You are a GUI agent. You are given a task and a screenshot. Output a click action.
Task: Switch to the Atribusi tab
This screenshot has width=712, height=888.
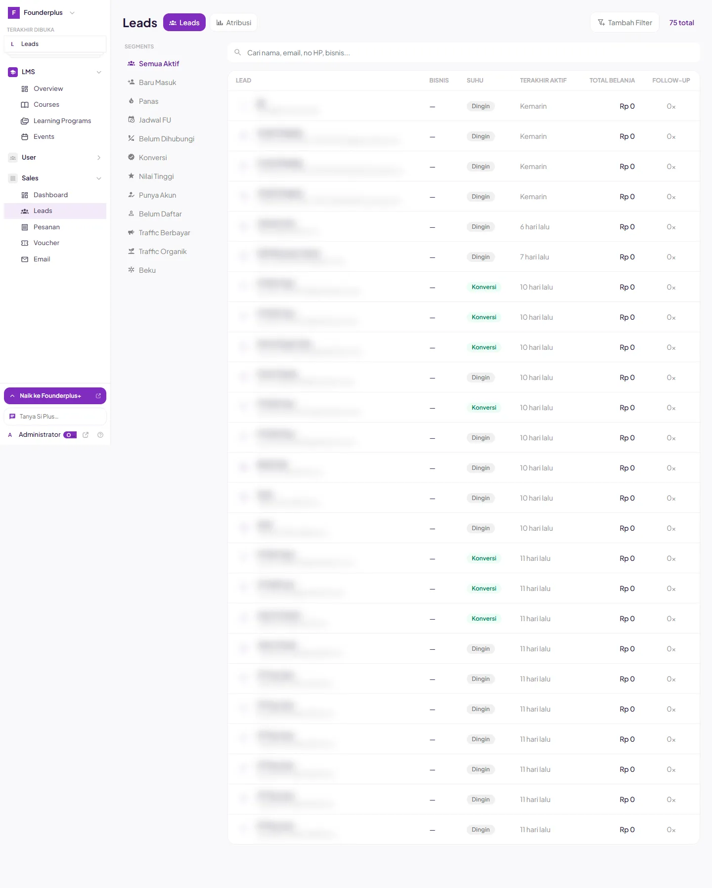[x=233, y=23]
